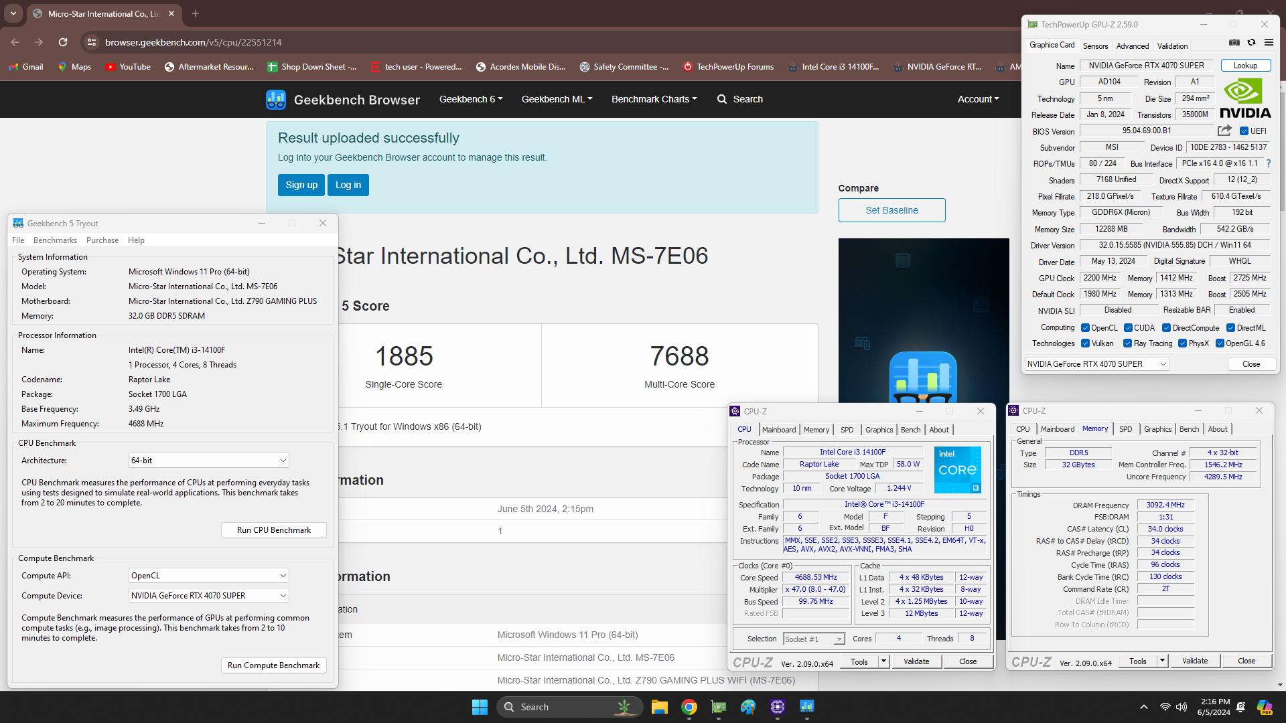Expand the Geekbench 6 nav dropdown

point(471,99)
